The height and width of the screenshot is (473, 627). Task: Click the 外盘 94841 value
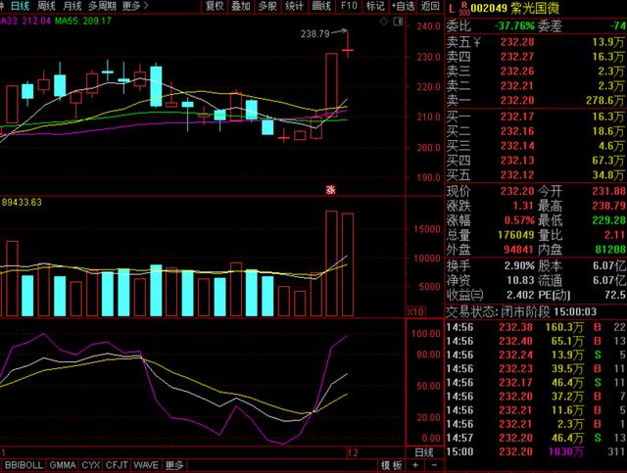coord(518,250)
